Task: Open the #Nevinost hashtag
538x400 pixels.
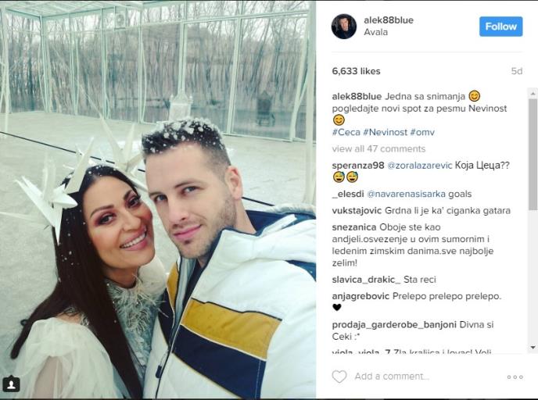Action: 385,132
